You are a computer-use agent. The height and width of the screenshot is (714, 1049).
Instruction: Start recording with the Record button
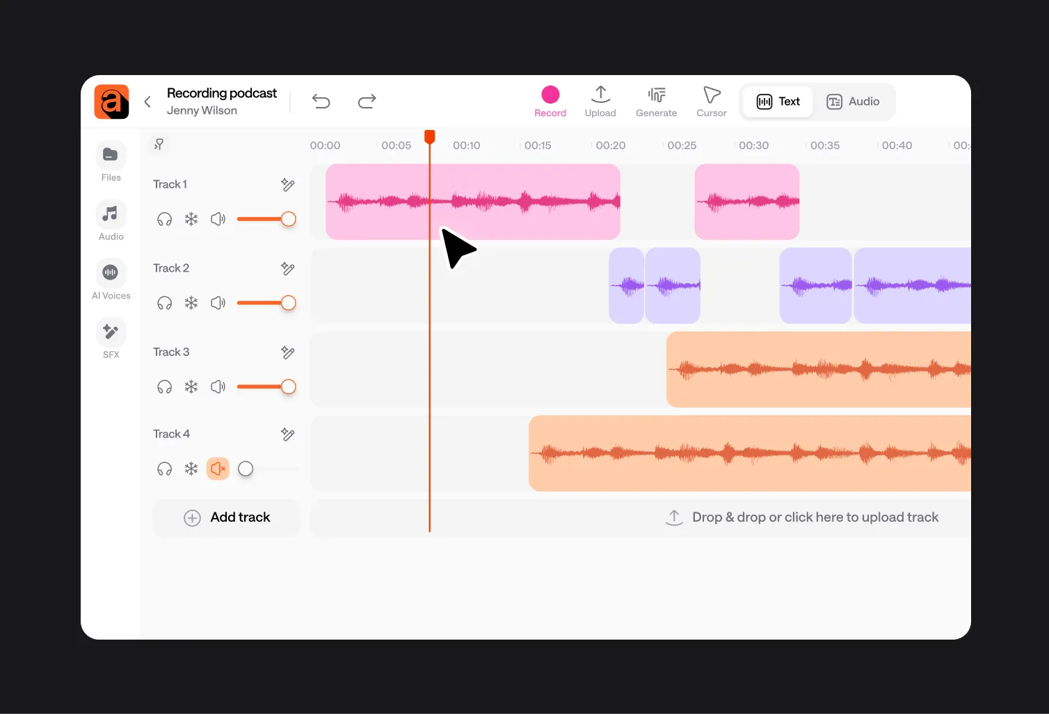(550, 102)
